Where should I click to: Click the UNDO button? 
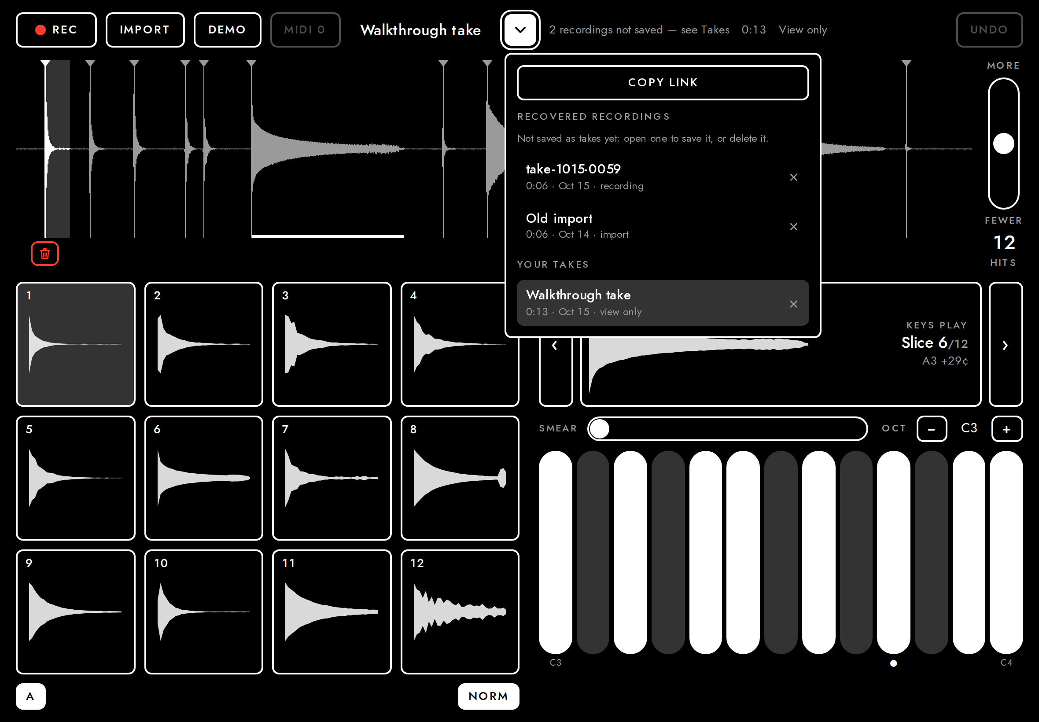coord(989,30)
